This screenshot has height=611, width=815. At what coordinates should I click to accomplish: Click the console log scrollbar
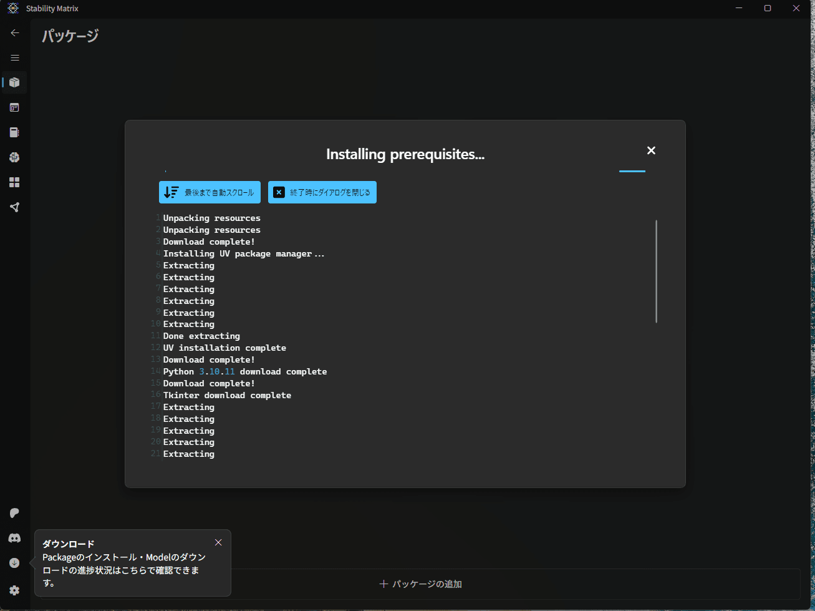pyautogui.click(x=656, y=271)
